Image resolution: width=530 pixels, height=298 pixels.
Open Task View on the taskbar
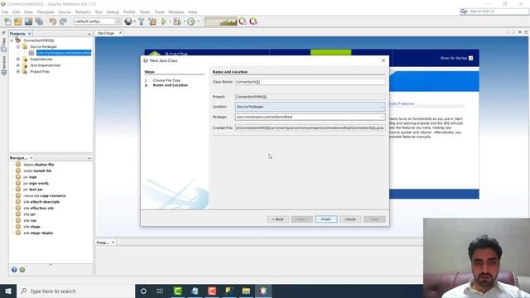(160, 291)
